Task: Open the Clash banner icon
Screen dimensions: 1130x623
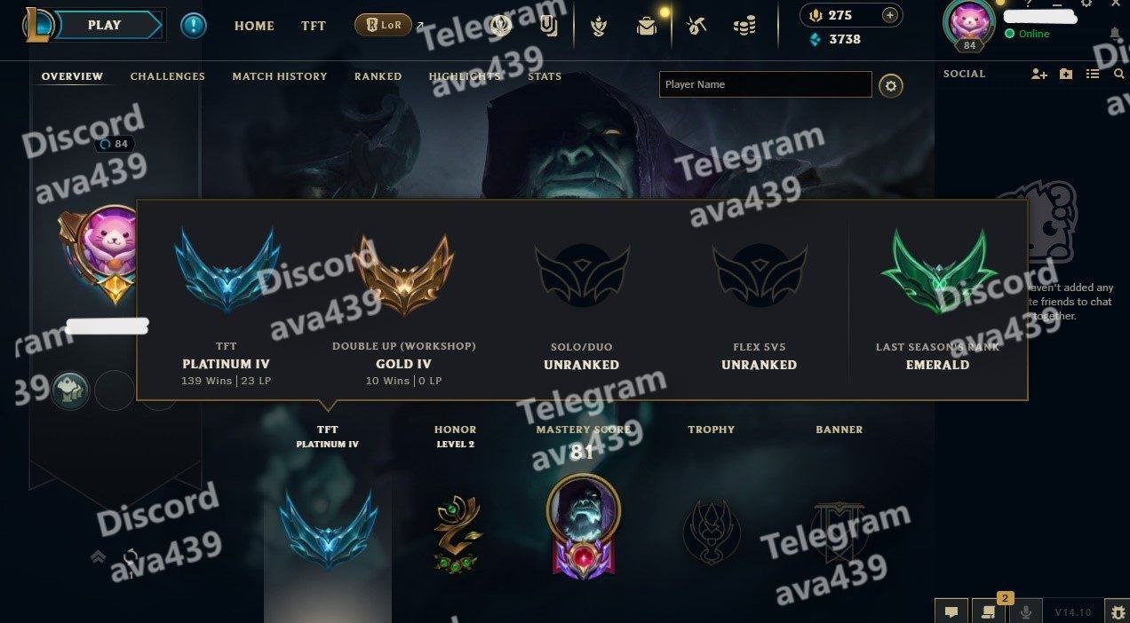Action: point(549,26)
